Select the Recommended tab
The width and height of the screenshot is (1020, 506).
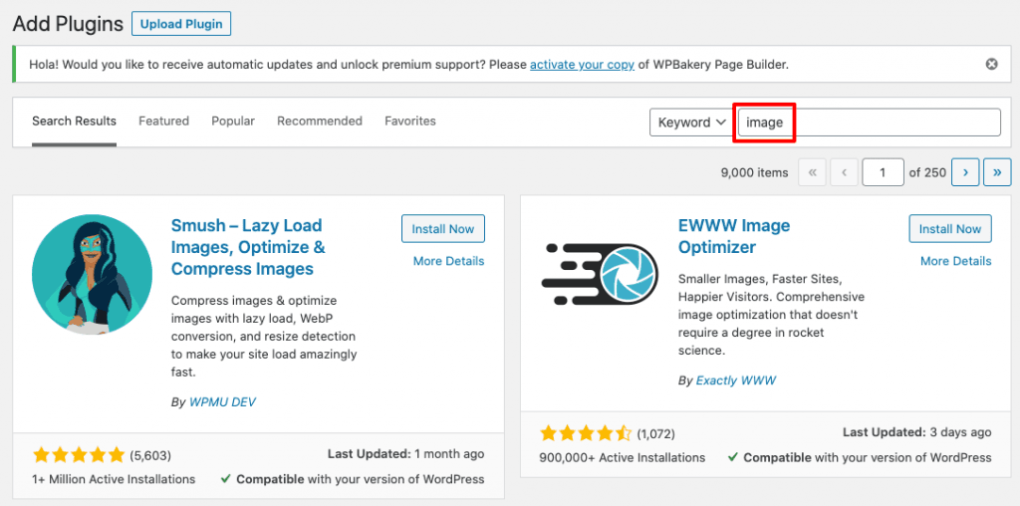point(320,122)
